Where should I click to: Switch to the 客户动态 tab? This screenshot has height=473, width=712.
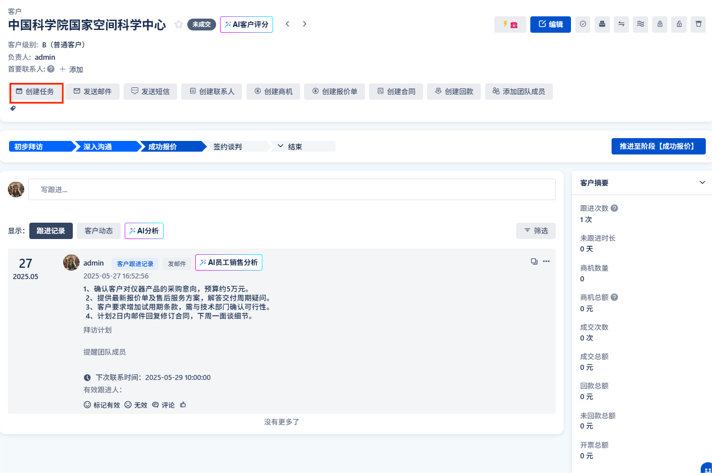(x=99, y=231)
